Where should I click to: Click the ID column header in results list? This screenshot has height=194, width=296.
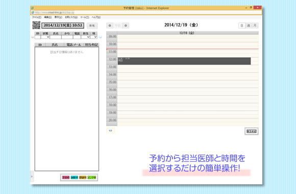coord(40,45)
